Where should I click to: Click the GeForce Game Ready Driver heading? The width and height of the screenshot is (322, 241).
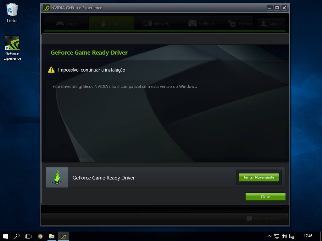coord(89,53)
